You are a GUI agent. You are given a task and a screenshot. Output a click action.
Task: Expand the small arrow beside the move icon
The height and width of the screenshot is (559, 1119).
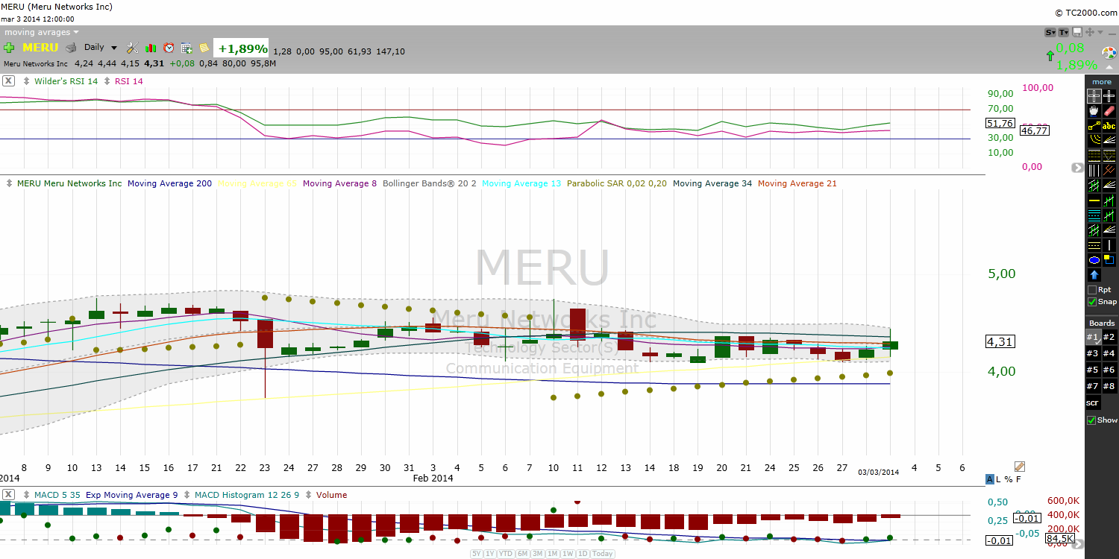(1100, 32)
